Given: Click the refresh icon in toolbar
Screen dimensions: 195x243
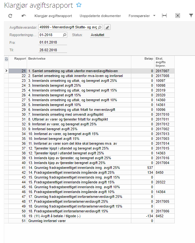Looking at the screenshot, I should pyautogui.click(x=10, y=16).
